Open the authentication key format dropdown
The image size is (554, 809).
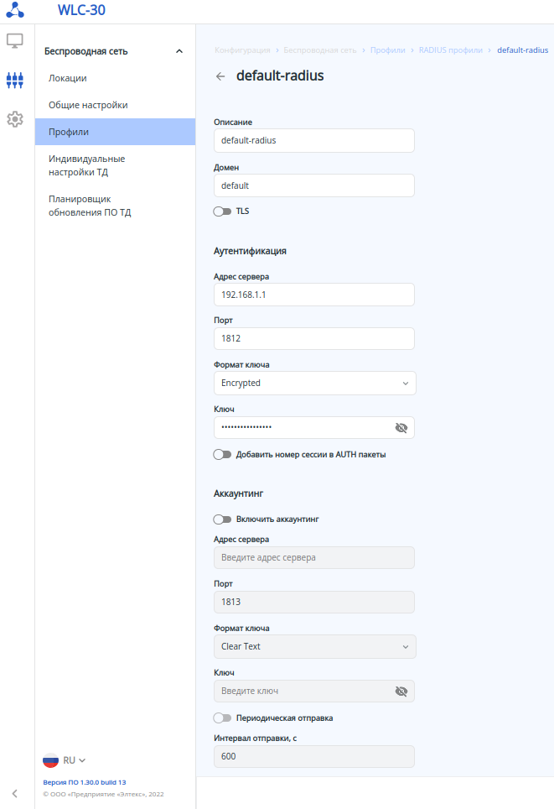pos(314,384)
